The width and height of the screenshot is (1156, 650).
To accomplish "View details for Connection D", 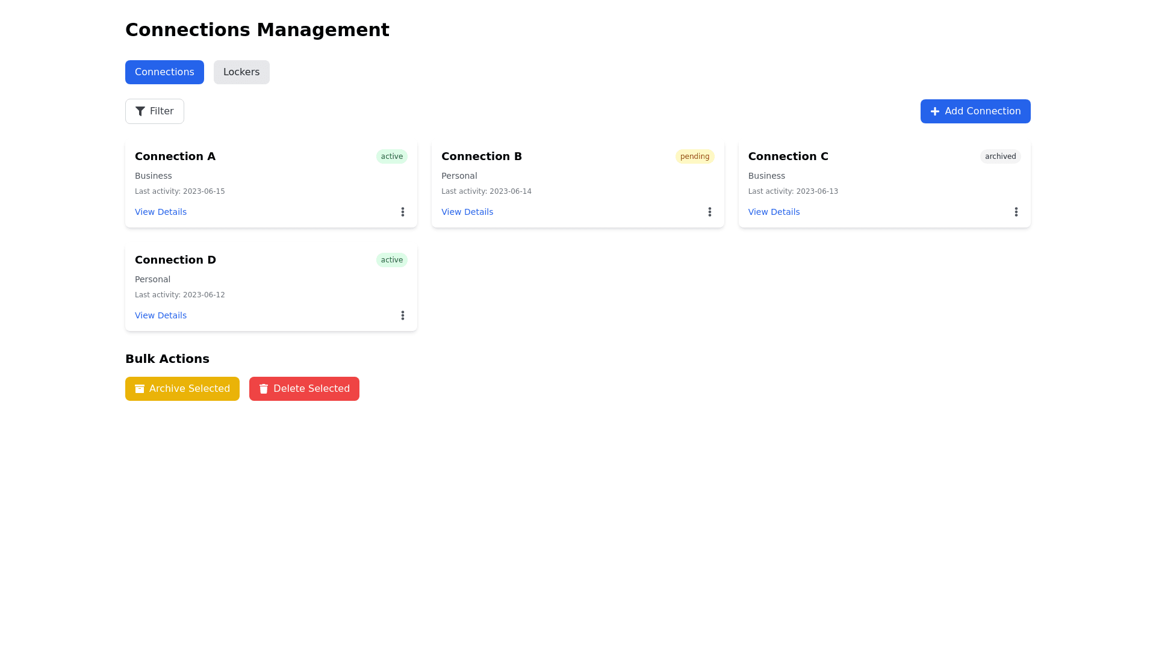I will (161, 315).
